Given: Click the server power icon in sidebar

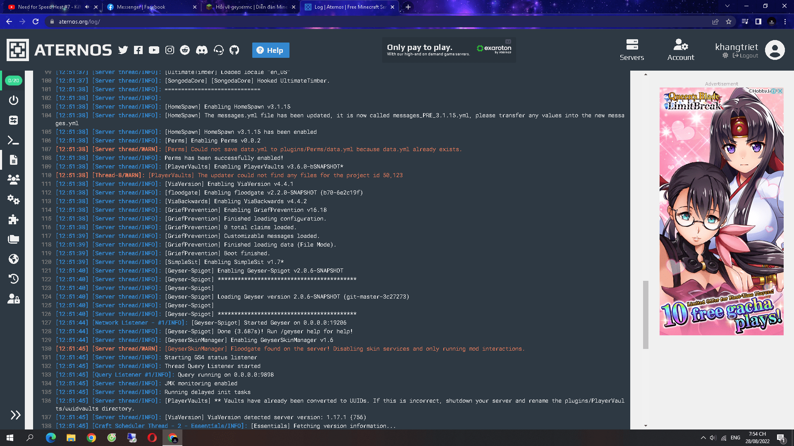Looking at the screenshot, I should (14, 100).
